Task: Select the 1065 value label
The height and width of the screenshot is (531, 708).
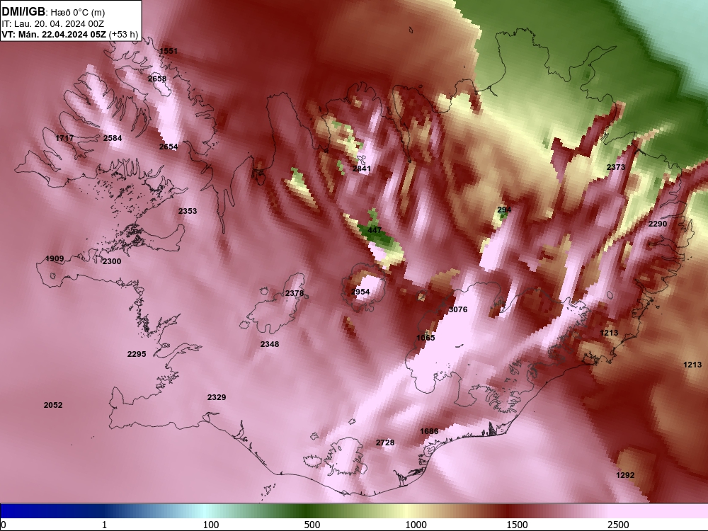Action: [426, 338]
